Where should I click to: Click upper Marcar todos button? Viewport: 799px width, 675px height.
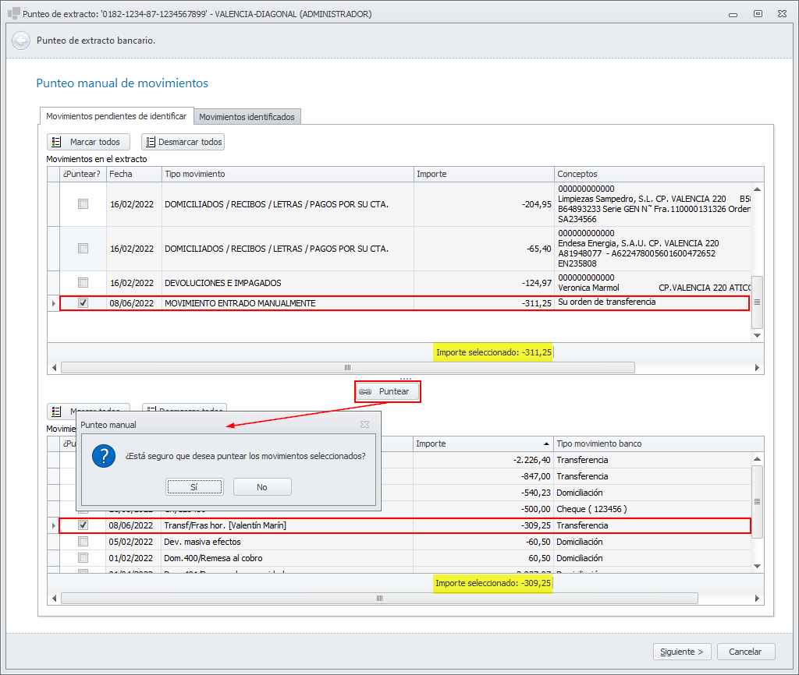tap(87, 142)
